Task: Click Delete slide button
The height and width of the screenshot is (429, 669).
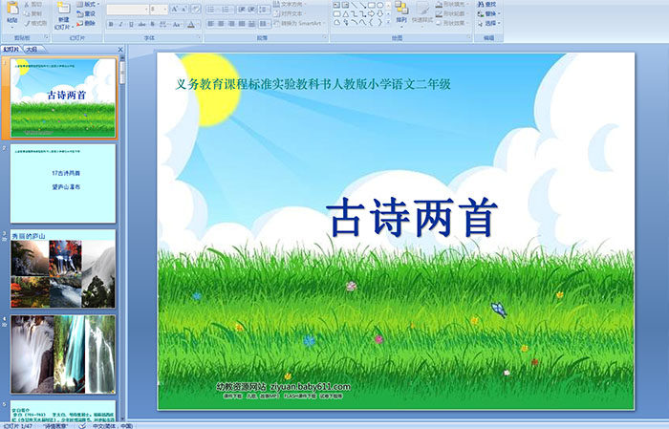Action: pos(86,23)
